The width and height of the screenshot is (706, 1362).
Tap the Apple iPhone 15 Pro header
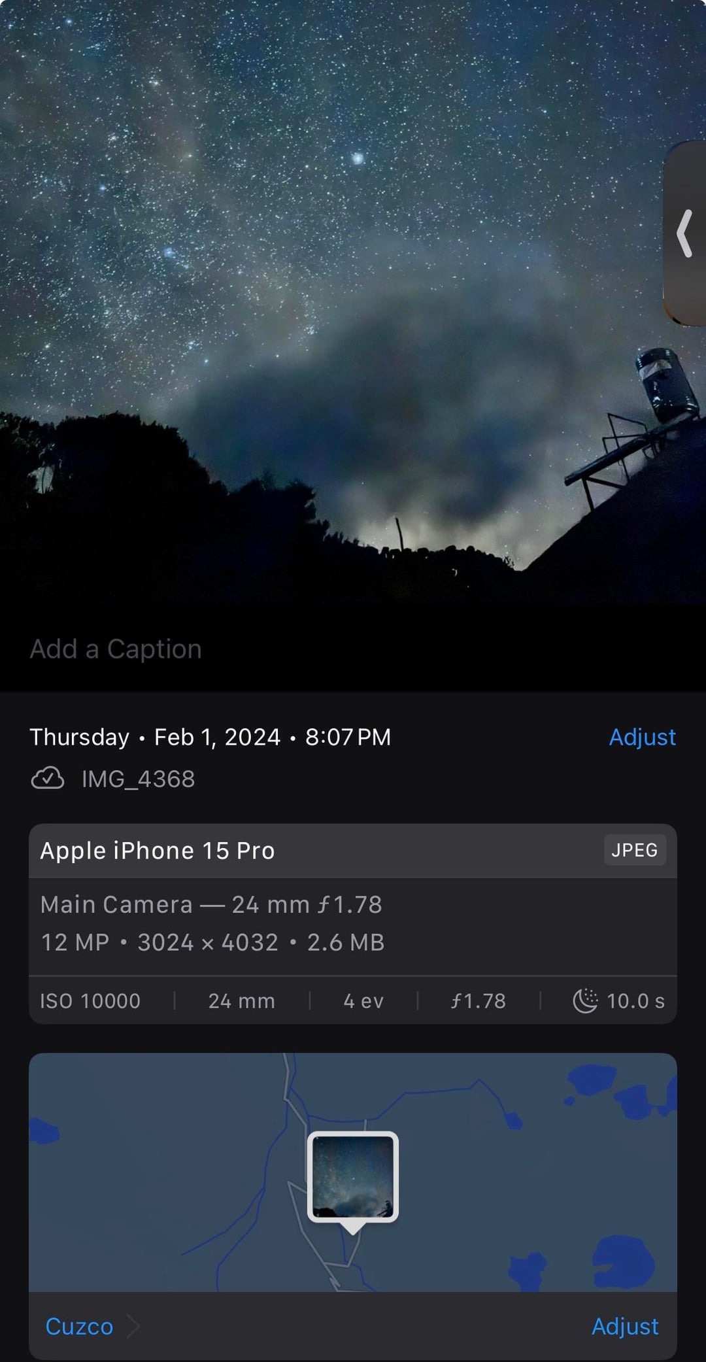pyautogui.click(x=158, y=851)
